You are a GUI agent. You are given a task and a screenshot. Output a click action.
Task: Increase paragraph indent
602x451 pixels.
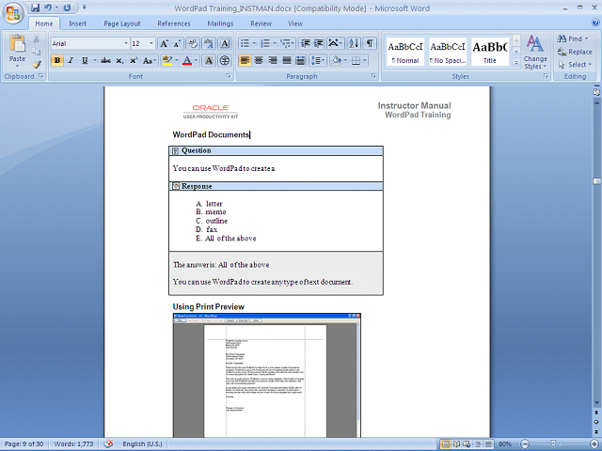pos(318,43)
